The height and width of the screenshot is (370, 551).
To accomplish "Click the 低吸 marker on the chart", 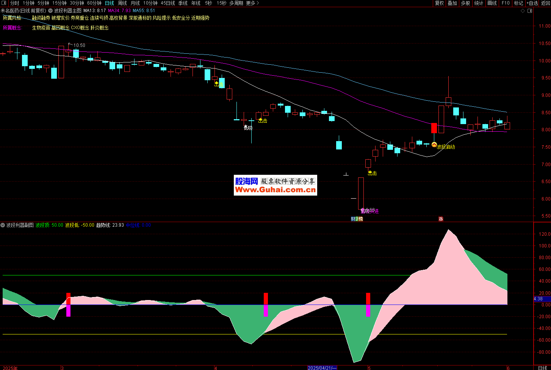I will (x=248, y=128).
